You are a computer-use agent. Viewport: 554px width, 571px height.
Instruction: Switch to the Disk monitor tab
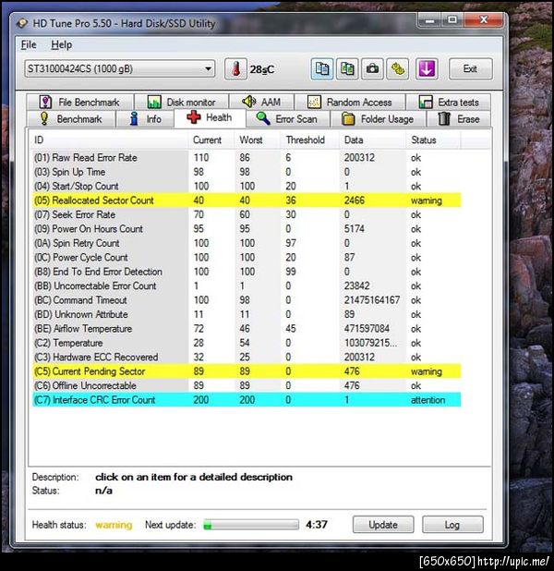(181, 102)
